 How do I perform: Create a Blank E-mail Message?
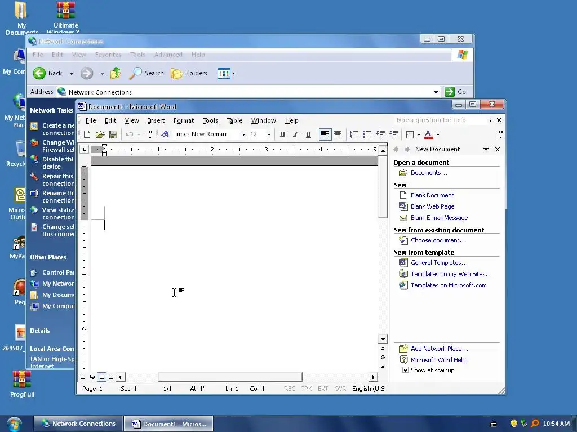[x=439, y=218]
